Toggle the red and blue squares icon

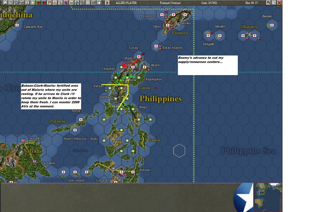point(66,2)
